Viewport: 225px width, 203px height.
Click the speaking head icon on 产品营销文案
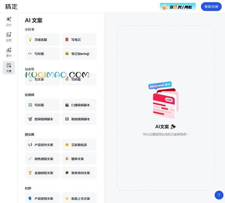[x=30, y=198]
